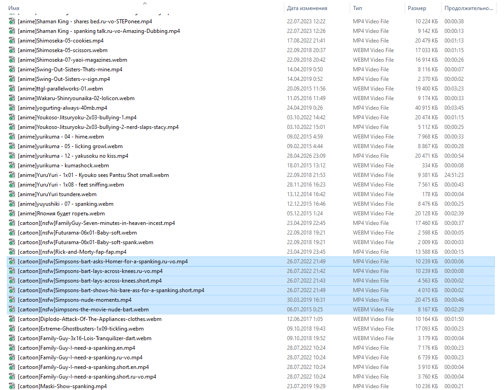Select the icon of Diplodo-Attack-Of-The-Appliances-clothes.webm
This screenshot has width=504, height=390.
coord(12,319)
